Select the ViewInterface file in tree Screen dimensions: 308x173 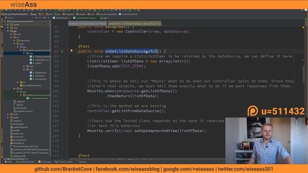click(38, 79)
